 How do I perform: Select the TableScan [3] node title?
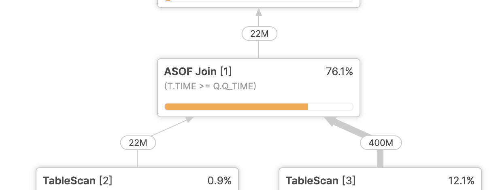pyautogui.click(x=320, y=180)
